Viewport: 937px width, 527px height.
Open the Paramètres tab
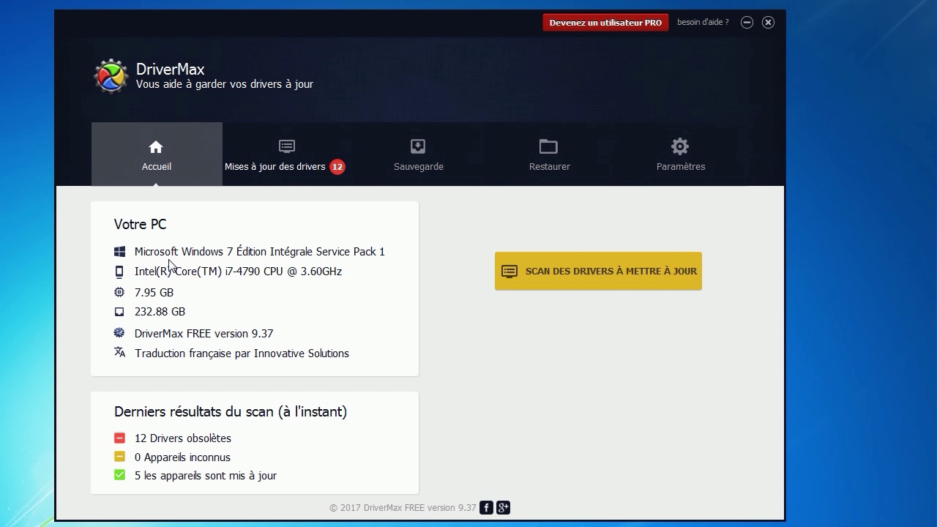[680, 154]
